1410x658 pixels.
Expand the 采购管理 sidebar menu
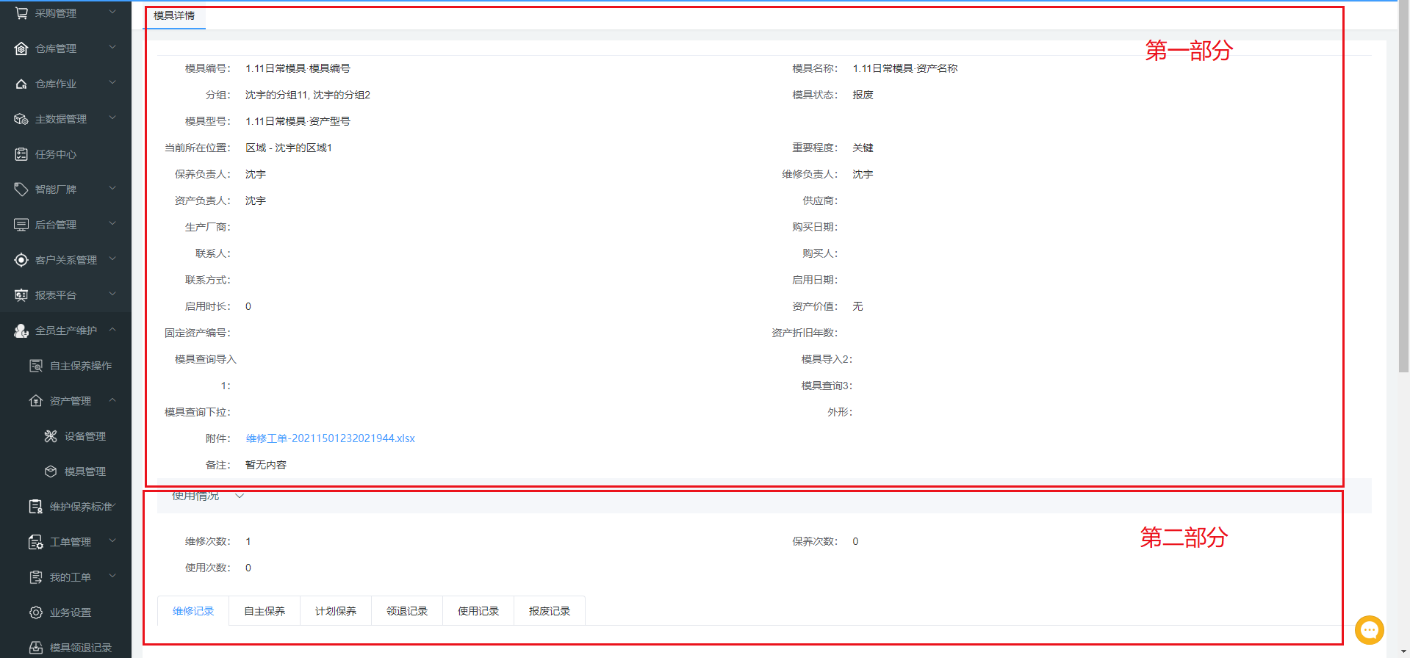[x=112, y=12]
